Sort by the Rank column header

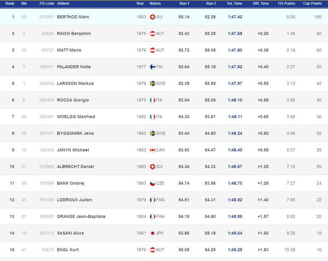pos(10,3)
